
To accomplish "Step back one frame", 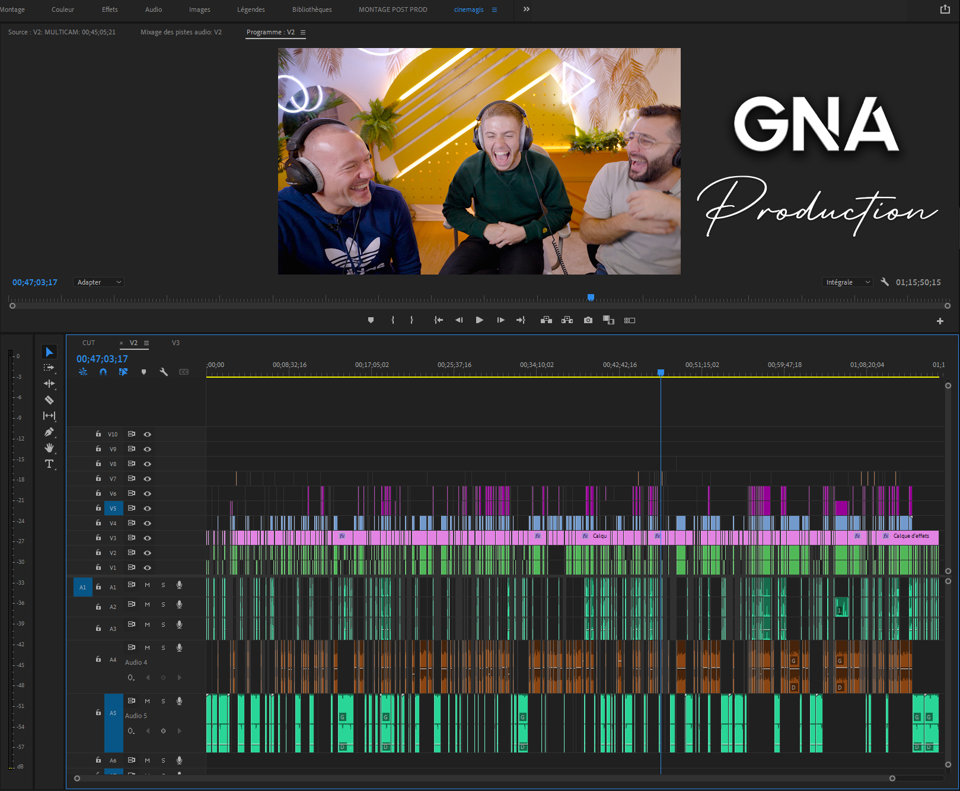I will tap(459, 320).
